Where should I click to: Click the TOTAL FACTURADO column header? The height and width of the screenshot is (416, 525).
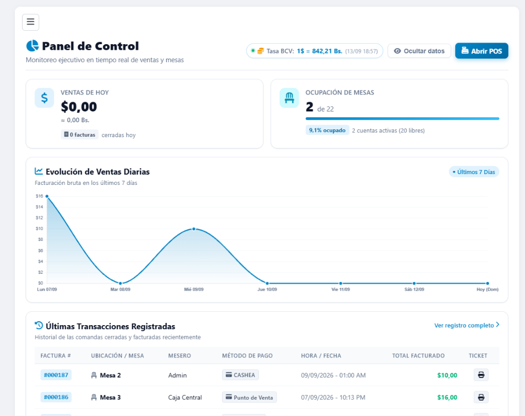[418, 355]
